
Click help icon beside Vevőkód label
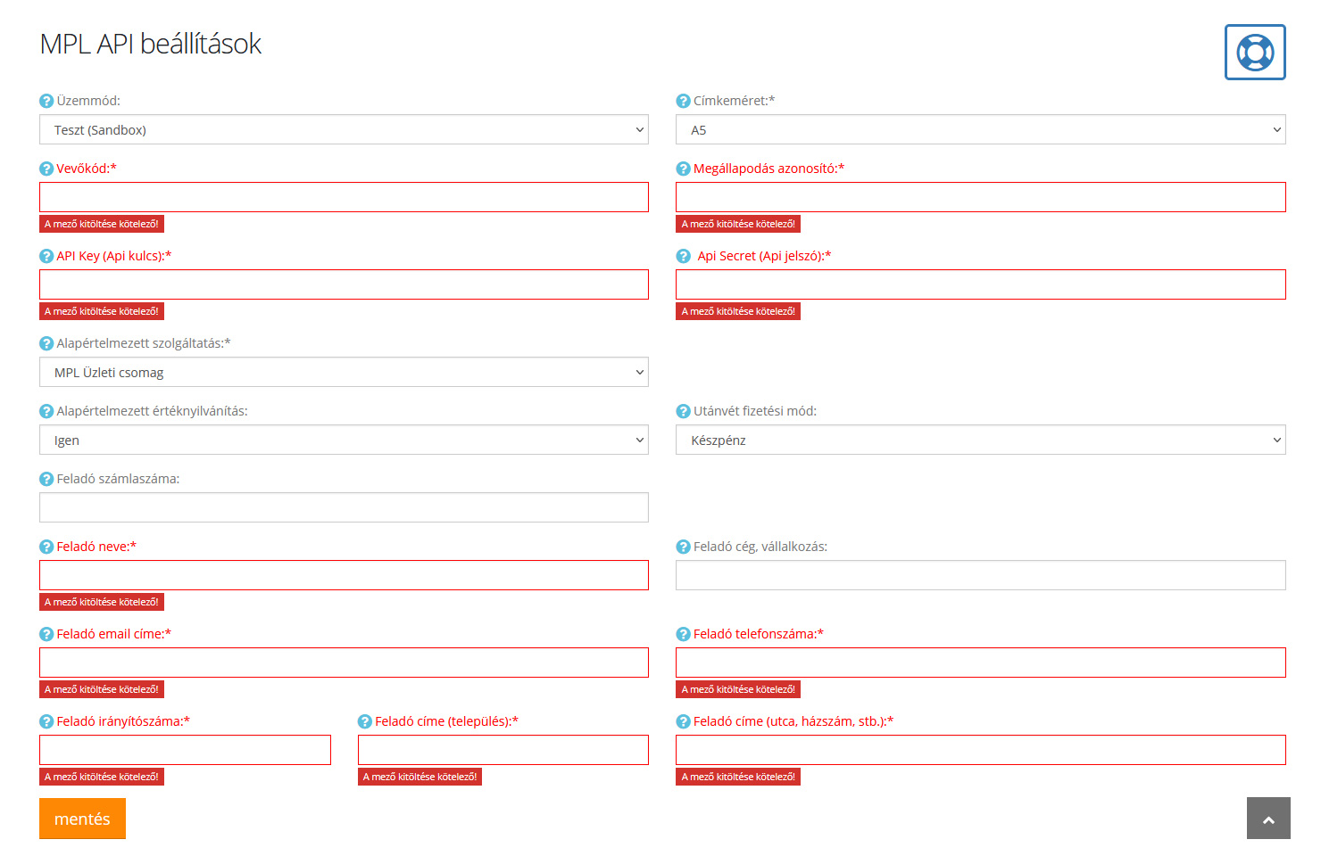tap(46, 169)
